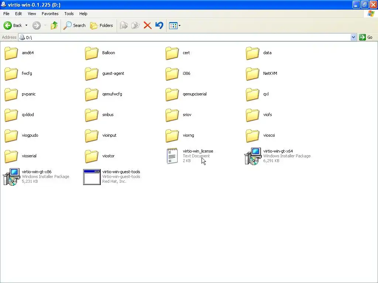Select the qemufwcfg folder icon

92,94
